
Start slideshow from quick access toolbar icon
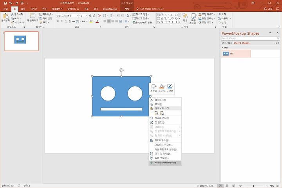pos(22,3)
